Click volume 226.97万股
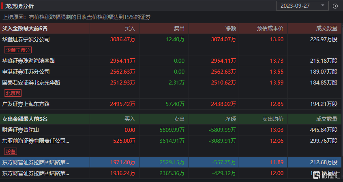 [324, 39]
